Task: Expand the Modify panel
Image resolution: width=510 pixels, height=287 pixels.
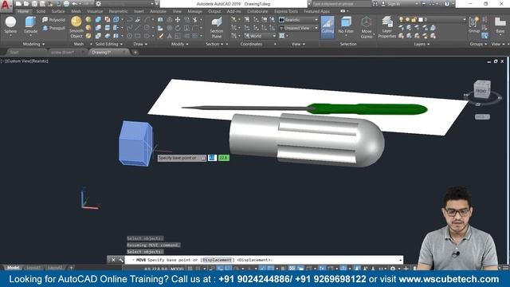Action: (x=180, y=44)
